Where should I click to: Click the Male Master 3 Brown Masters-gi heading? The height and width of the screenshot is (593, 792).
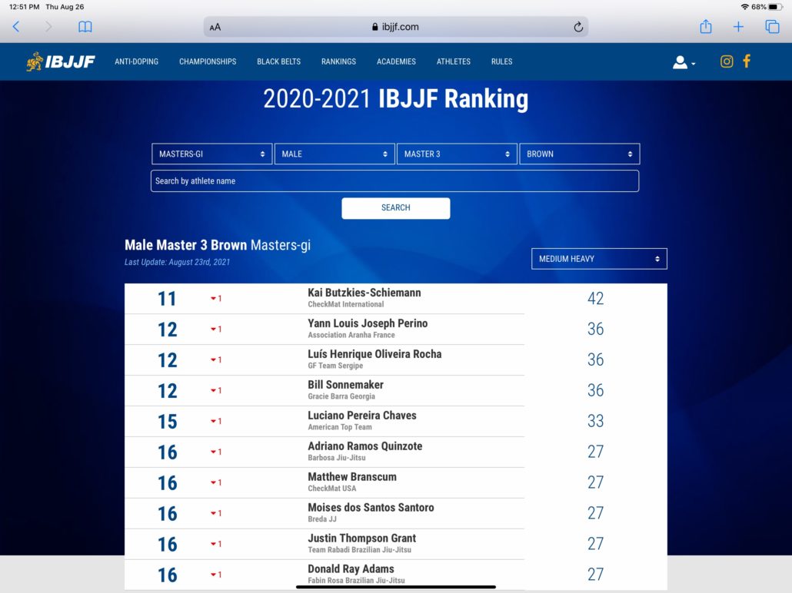coord(218,245)
